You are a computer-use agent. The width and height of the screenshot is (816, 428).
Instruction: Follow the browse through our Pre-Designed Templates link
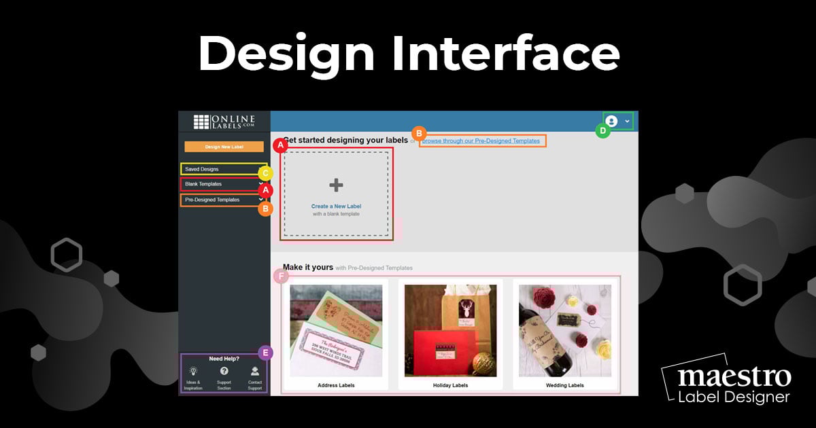[481, 141]
